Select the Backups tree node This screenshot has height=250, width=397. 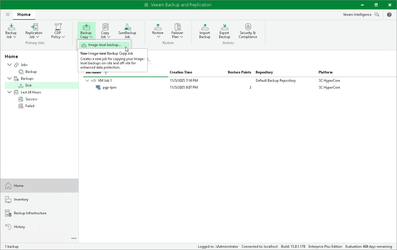click(27, 79)
